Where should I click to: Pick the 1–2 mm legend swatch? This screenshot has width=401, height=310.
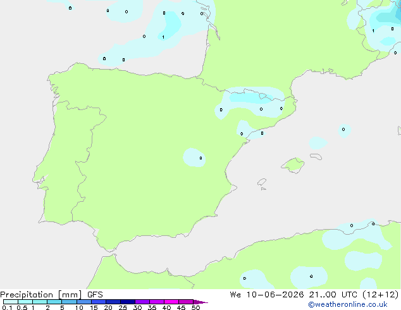pos(40,302)
